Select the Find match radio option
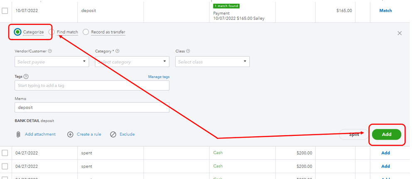 pyautogui.click(x=52, y=32)
